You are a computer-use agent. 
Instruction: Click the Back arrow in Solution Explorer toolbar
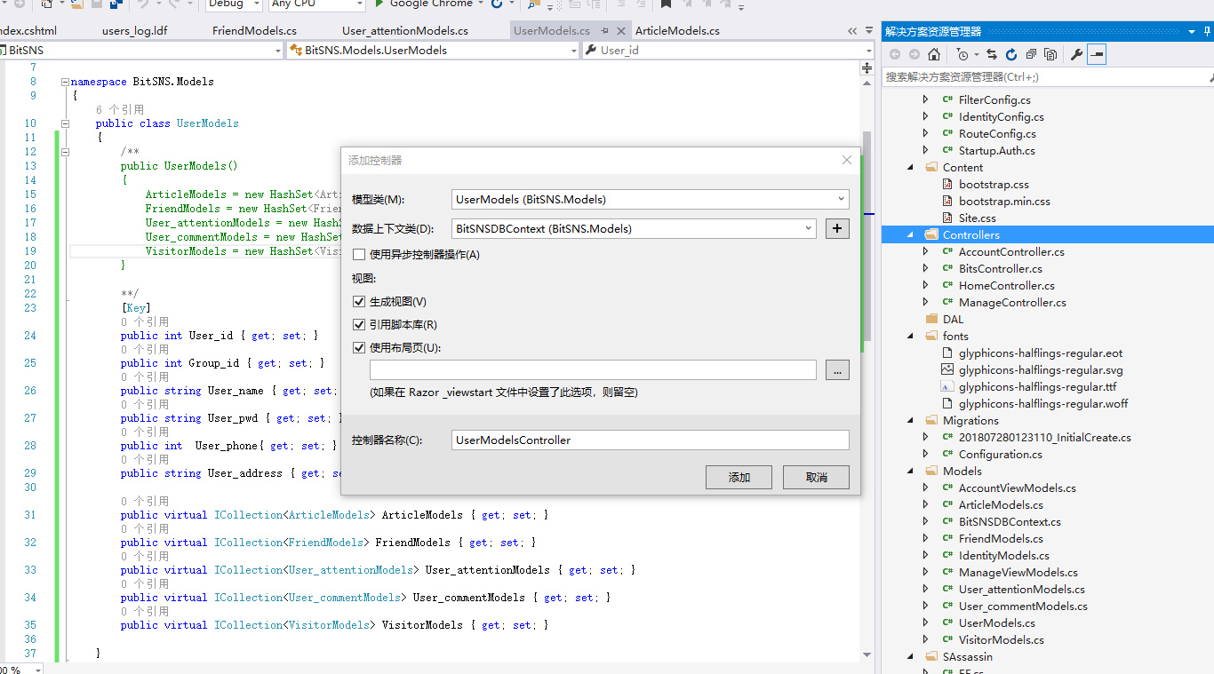pyautogui.click(x=895, y=54)
